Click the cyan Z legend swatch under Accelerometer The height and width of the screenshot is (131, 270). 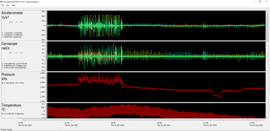pyautogui.click(x=20, y=22)
